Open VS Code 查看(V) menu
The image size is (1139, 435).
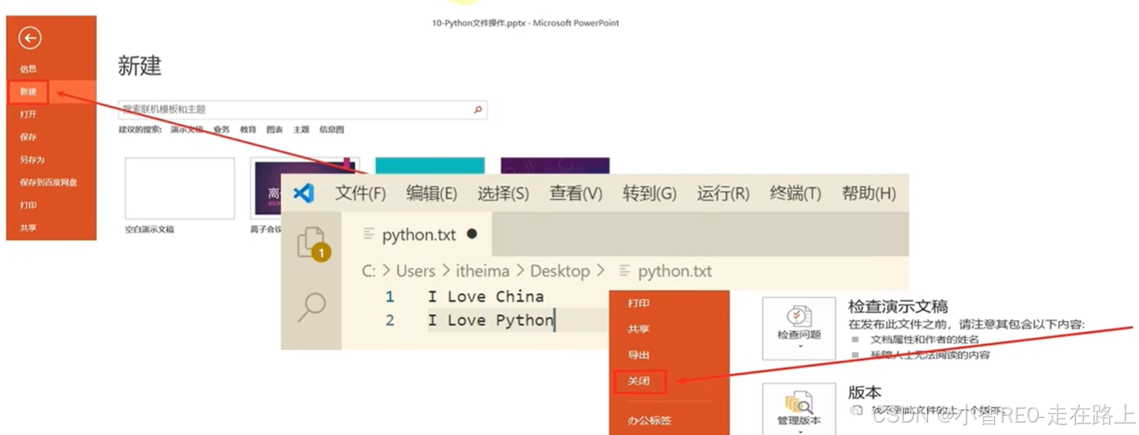[576, 193]
